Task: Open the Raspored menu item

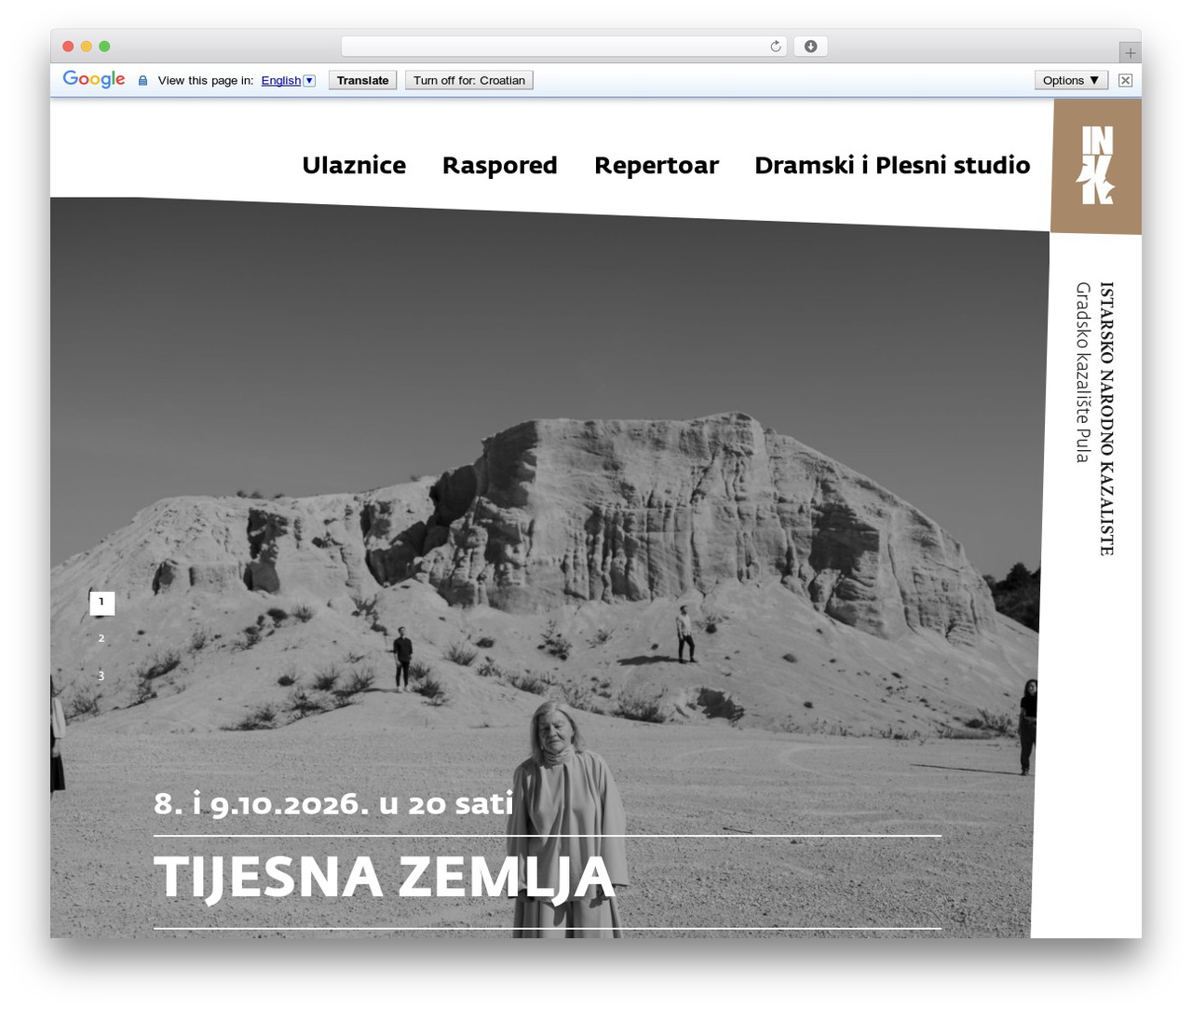Action: point(500,166)
